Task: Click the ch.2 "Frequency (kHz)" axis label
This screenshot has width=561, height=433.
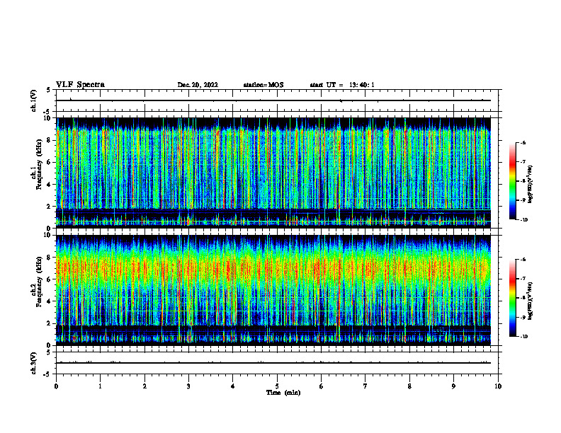Action: (x=39, y=282)
